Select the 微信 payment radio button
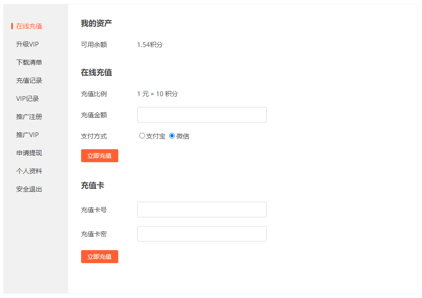The height and width of the screenshot is (298, 422). click(172, 135)
